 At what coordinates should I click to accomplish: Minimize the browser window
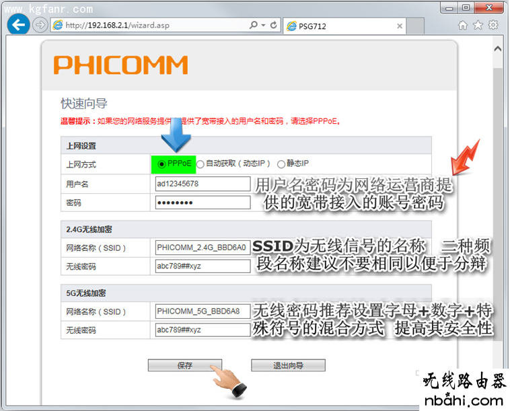(449, 8)
